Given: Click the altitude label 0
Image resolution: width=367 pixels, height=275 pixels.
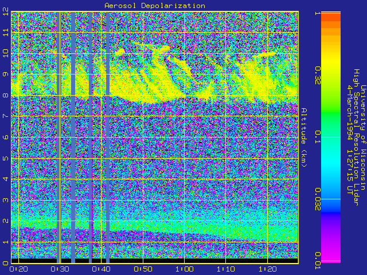Looking at the screenshot, I should 6,263.
